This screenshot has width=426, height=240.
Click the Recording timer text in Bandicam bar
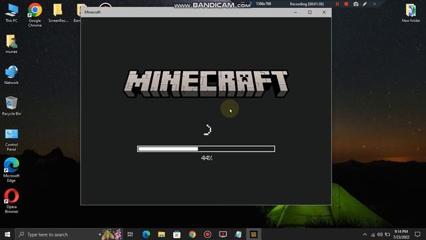pyautogui.click(x=307, y=4)
